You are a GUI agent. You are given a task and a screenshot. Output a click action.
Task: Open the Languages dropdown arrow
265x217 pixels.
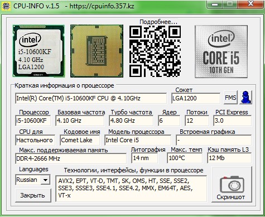coord(45,180)
